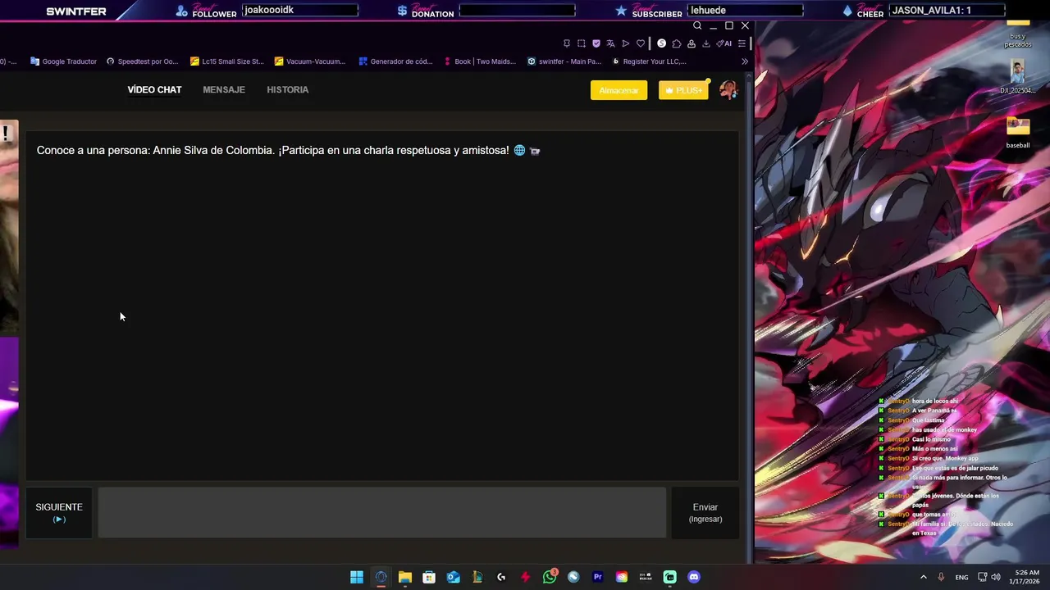Click the microphone icon in system tray
Screen dimensions: 1050x590
click(941, 577)
